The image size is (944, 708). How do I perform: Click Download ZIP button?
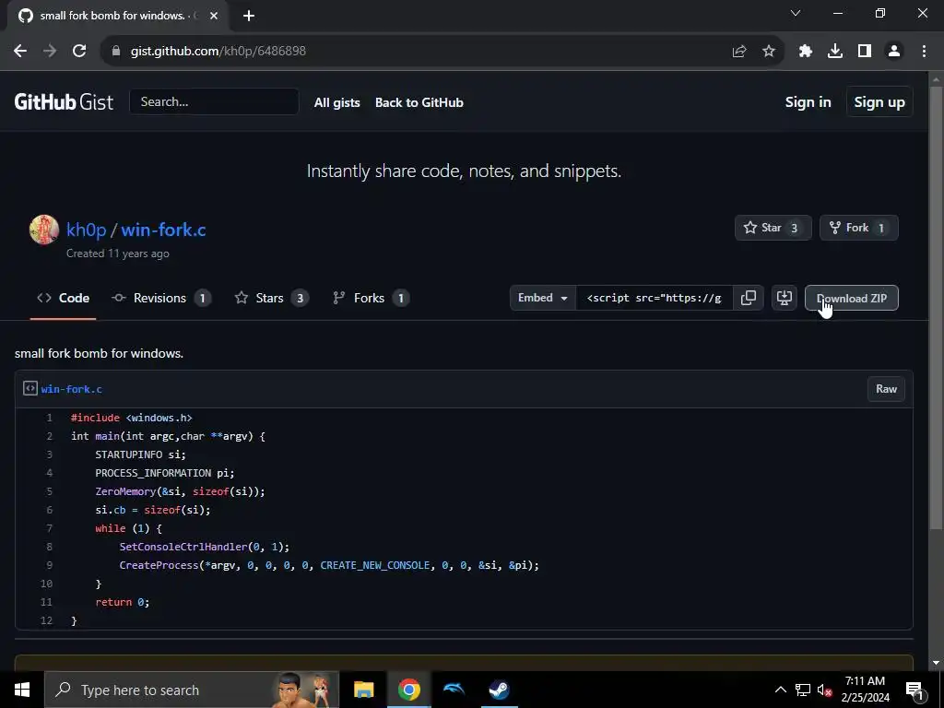pos(851,298)
